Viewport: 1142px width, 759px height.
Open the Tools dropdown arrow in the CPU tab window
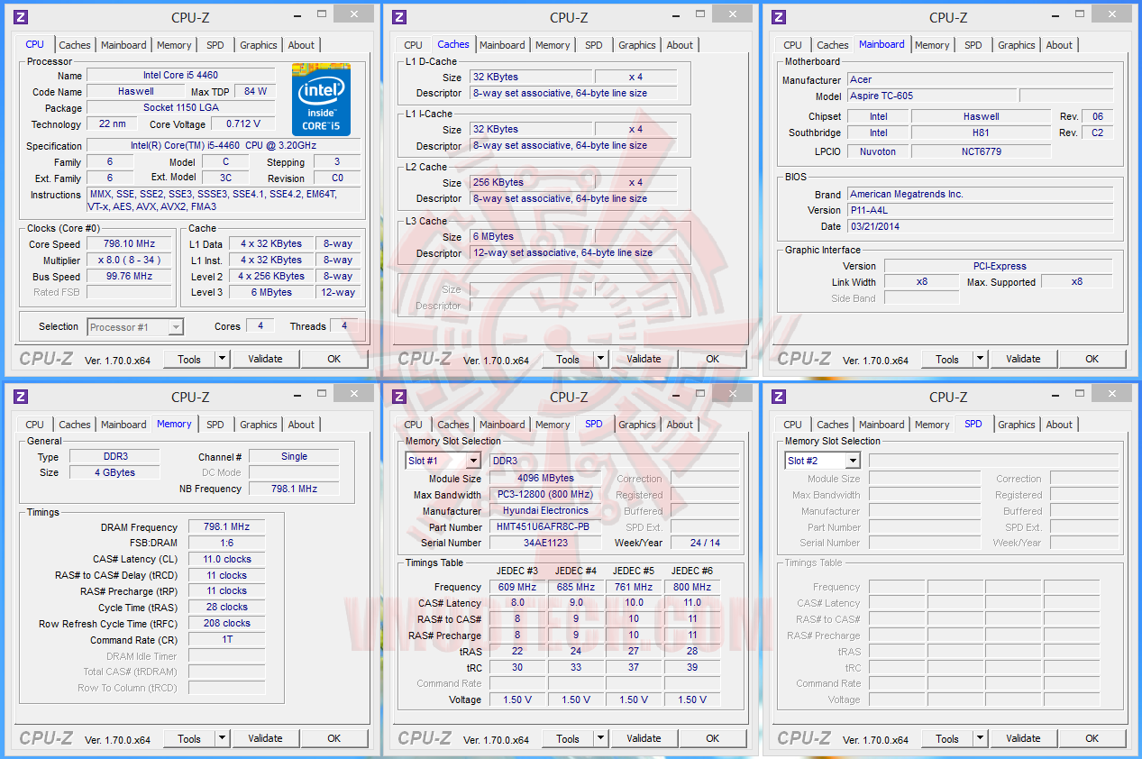coord(222,359)
